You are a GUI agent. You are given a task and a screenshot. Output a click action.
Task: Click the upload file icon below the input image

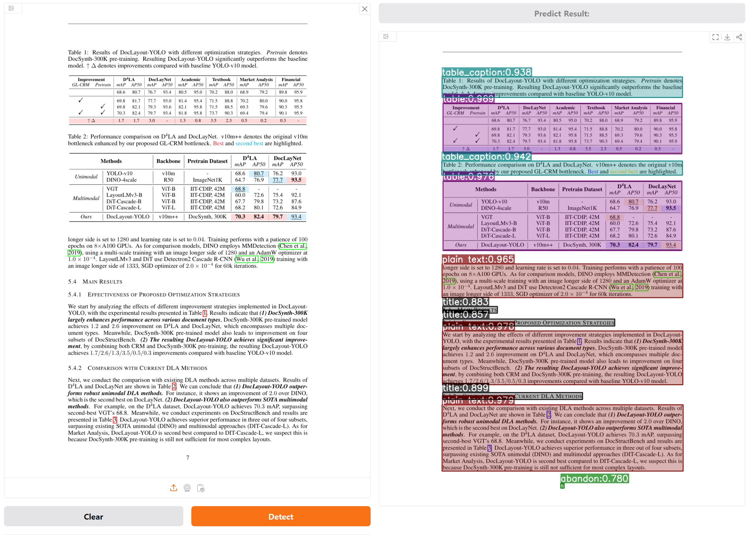(174, 488)
